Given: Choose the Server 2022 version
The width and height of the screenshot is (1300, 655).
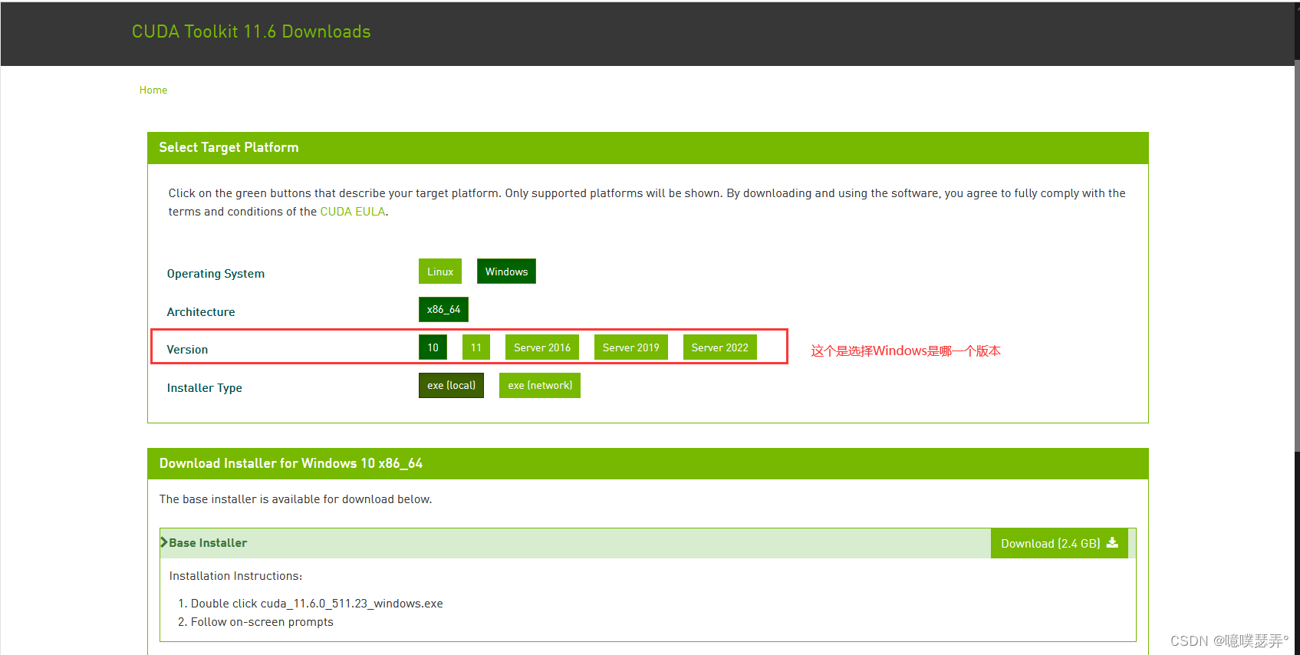Looking at the screenshot, I should click(719, 347).
